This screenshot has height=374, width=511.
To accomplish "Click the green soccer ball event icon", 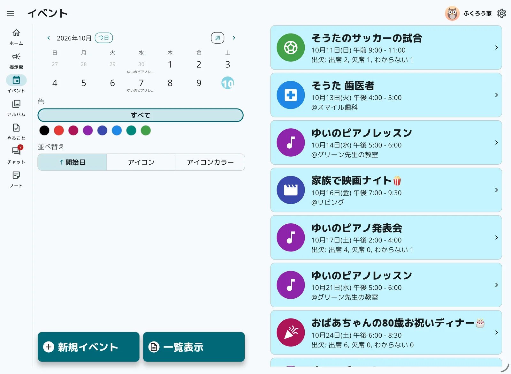I will [x=291, y=48].
